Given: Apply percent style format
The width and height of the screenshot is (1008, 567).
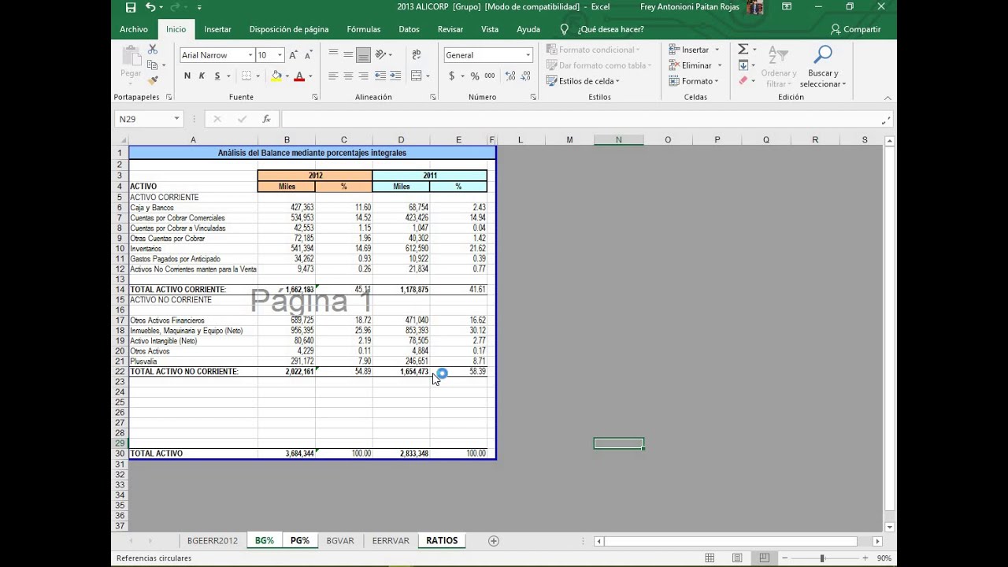Looking at the screenshot, I should click(475, 76).
